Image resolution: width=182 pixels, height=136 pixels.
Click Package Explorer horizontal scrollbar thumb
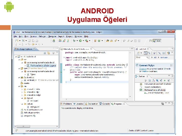coord(24,126)
